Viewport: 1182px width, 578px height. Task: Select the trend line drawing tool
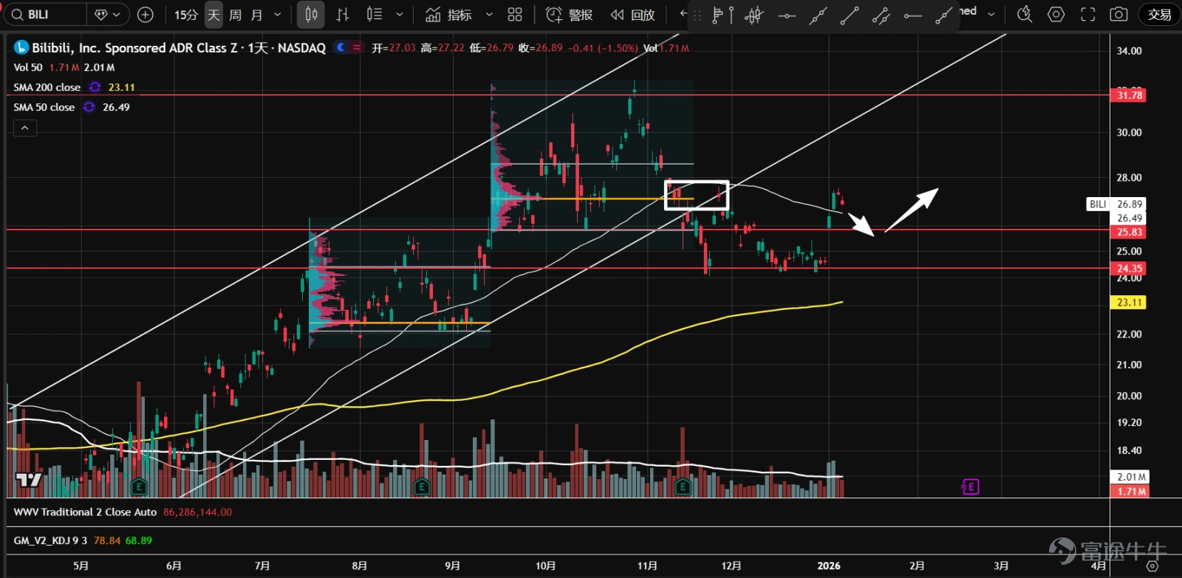coord(850,16)
